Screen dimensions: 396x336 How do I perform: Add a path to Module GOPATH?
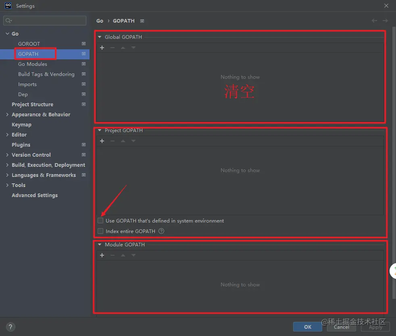pyautogui.click(x=102, y=255)
